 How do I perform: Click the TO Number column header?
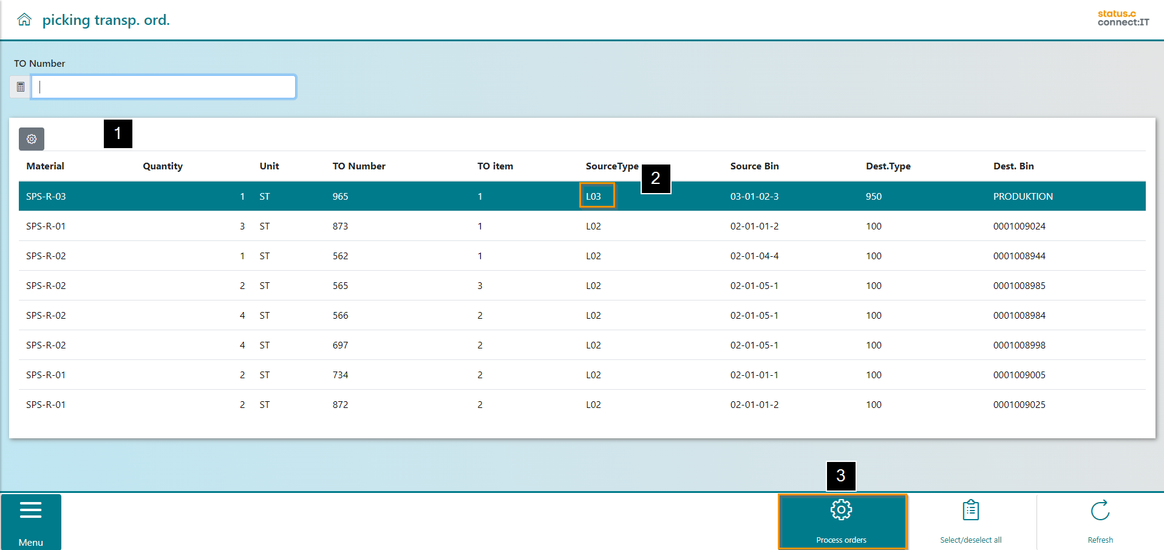pyautogui.click(x=359, y=166)
